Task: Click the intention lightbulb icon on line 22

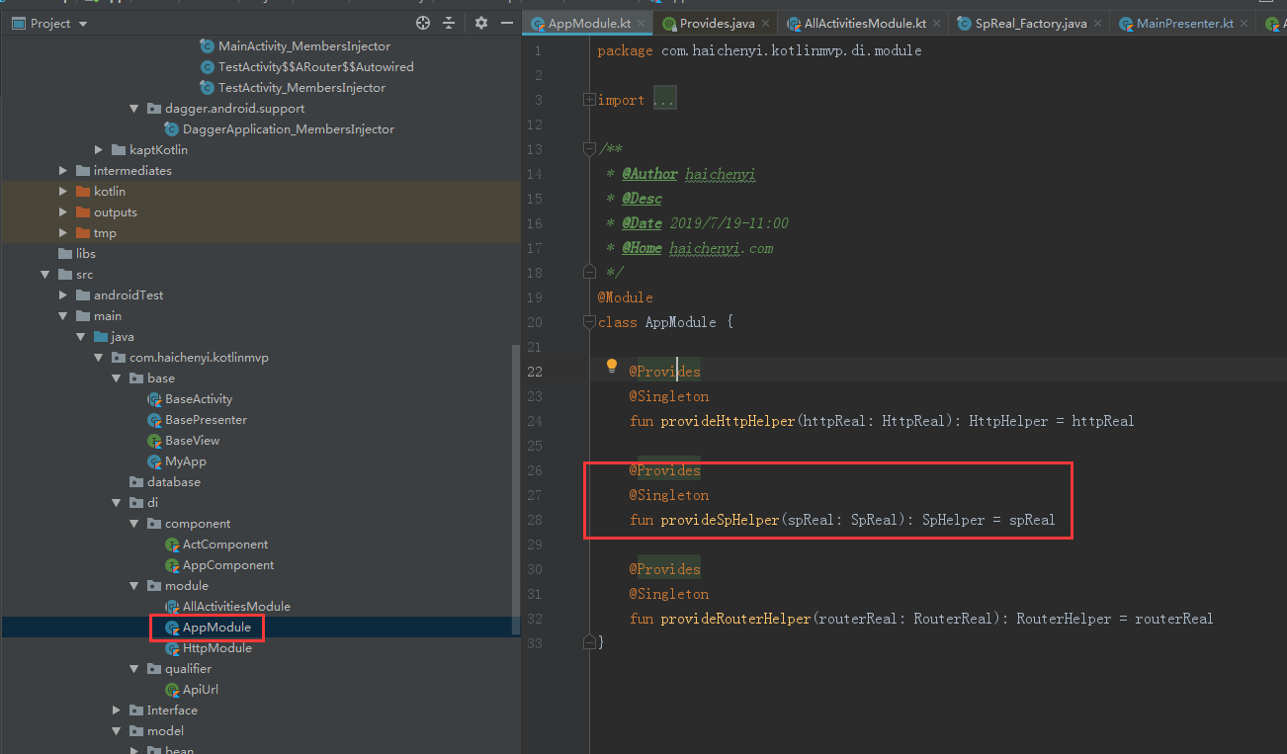Action: click(x=611, y=368)
